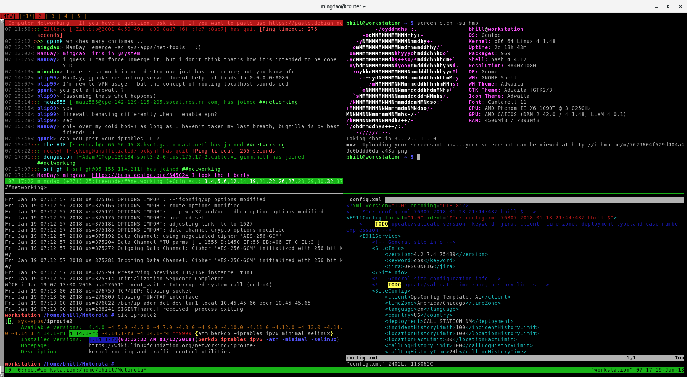Screen dimensions: 687x377
Task: Click the mauz555 has joined line
Action: coord(151,102)
